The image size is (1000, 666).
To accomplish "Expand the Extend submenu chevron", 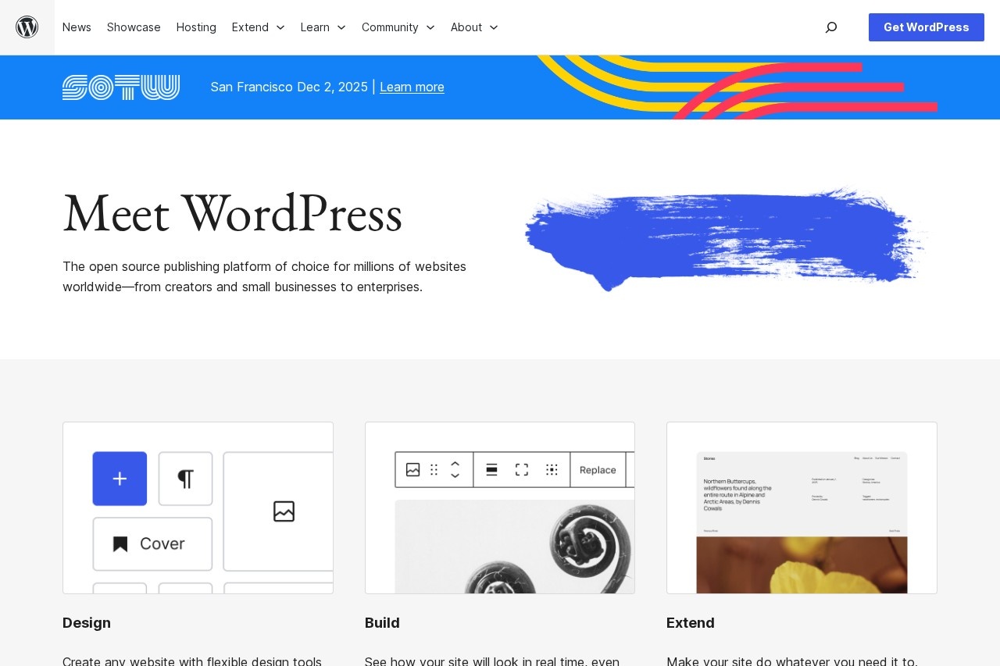I will (x=280, y=27).
